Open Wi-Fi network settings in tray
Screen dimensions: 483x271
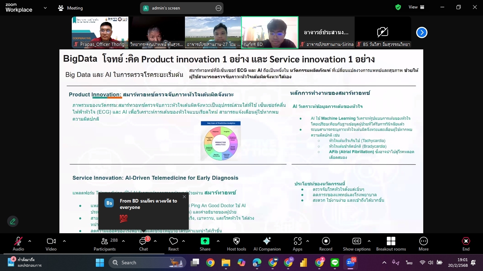pyautogui.click(x=422, y=263)
